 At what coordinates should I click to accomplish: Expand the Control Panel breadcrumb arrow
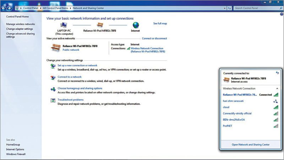click(x=40, y=7)
